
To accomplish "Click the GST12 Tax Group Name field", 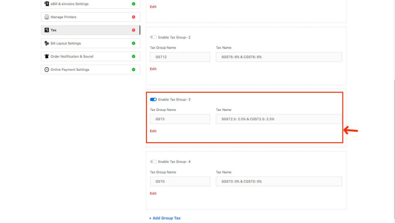I will coord(180,57).
